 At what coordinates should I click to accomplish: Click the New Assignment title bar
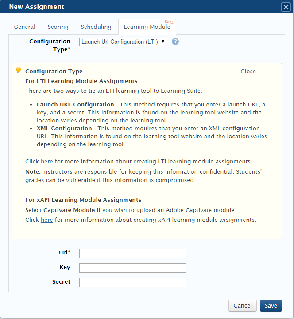[x=133, y=7]
